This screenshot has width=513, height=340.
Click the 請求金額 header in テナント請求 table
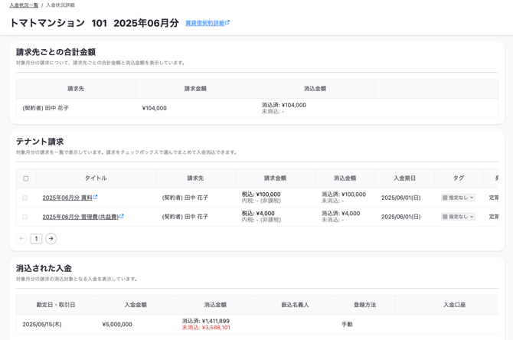coord(275,178)
